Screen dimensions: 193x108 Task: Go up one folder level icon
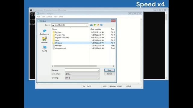(x=95, y=25)
